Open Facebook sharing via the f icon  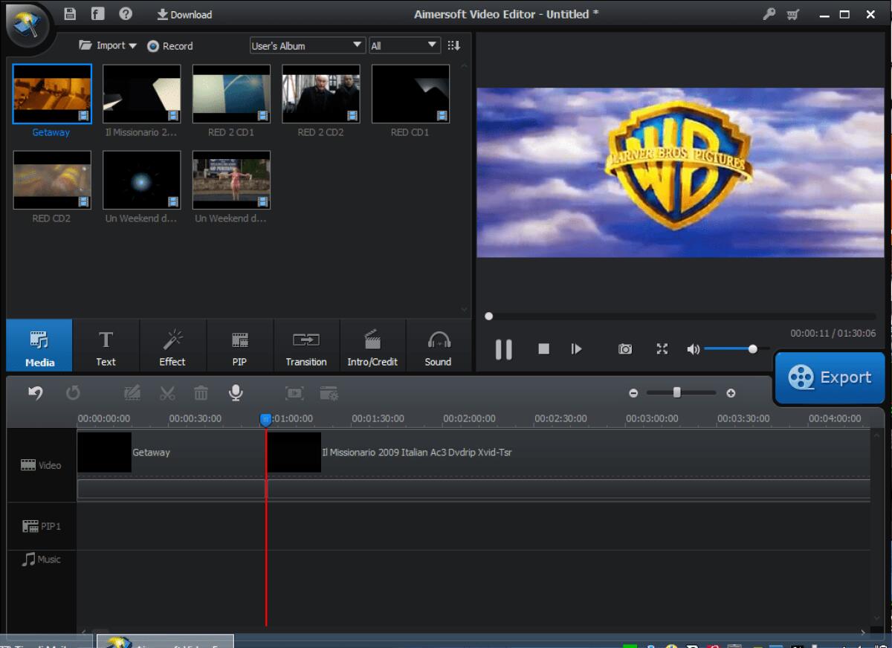(97, 13)
